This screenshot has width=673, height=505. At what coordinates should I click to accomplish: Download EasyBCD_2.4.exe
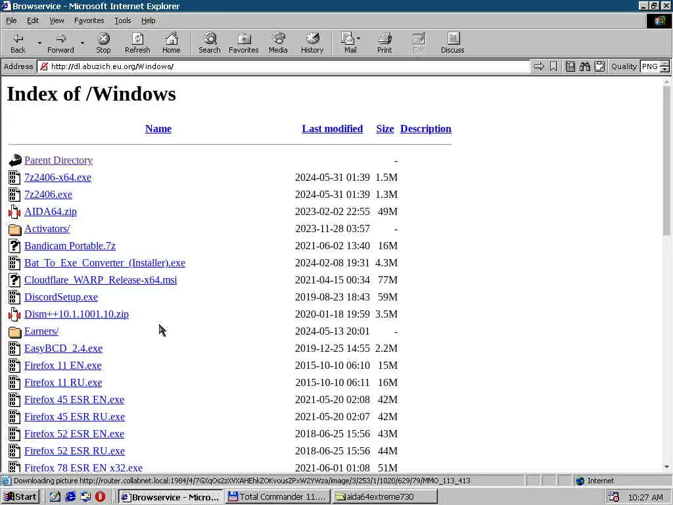64,349
